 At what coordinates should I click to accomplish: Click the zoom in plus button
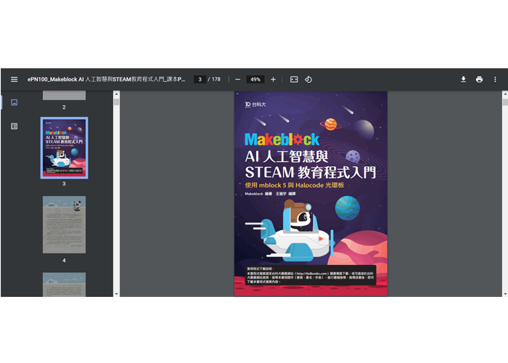coord(273,79)
